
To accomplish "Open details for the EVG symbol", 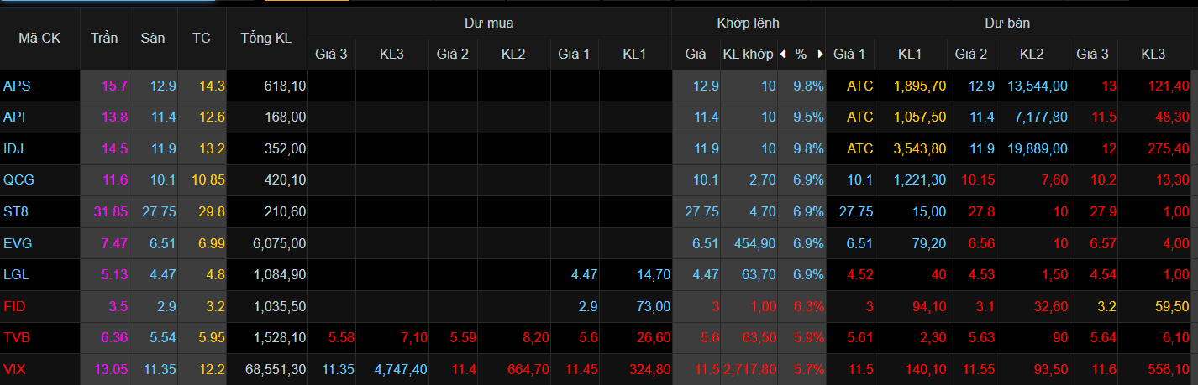I will (16, 243).
